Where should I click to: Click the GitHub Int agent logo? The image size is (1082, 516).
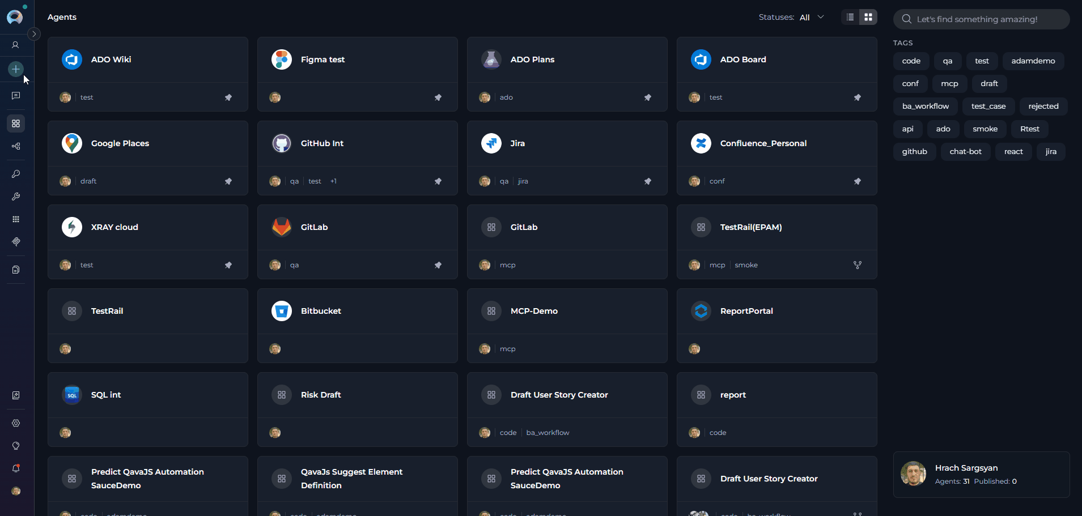(x=281, y=143)
